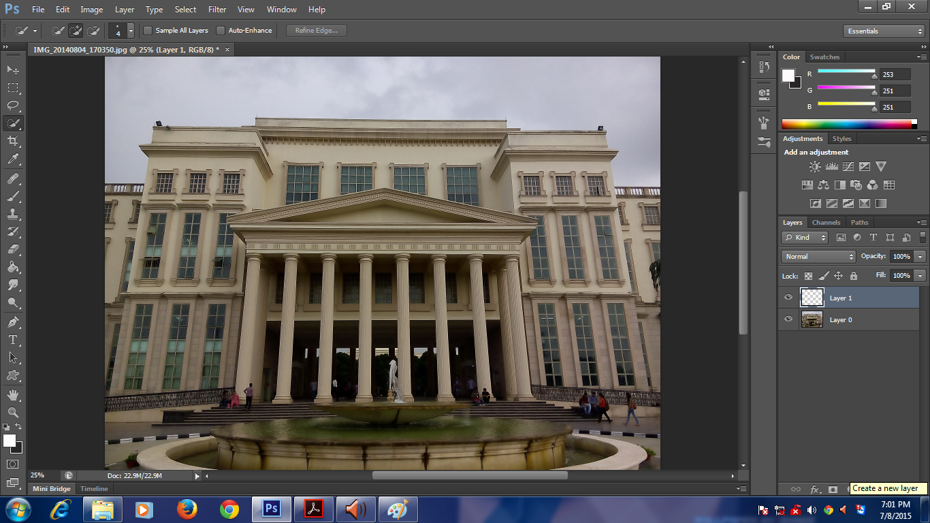The image size is (930, 523).
Task: Open the Filter menu
Action: tap(217, 10)
